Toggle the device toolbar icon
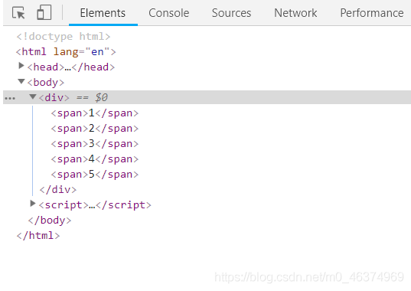This screenshot has height=291, width=411. pyautogui.click(x=44, y=12)
